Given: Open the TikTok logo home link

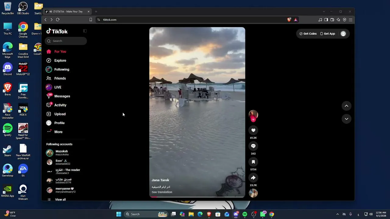Looking at the screenshot, I should [x=57, y=31].
